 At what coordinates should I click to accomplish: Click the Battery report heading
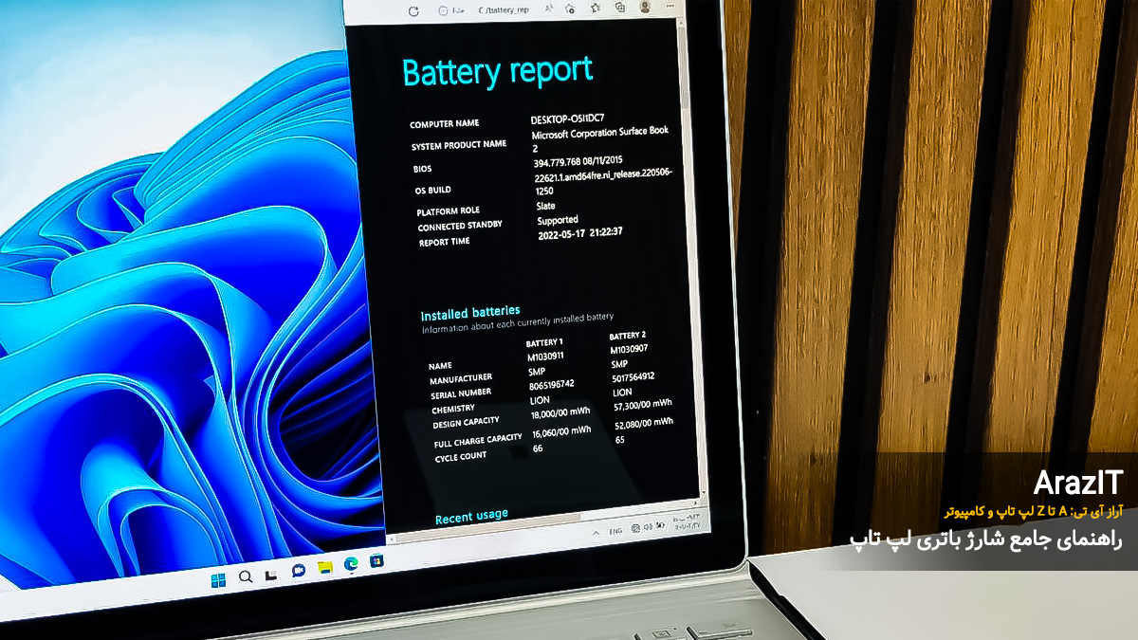pyautogui.click(x=498, y=72)
